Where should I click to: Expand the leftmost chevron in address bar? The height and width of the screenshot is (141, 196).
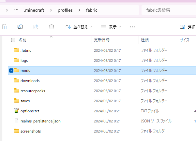point(7,10)
